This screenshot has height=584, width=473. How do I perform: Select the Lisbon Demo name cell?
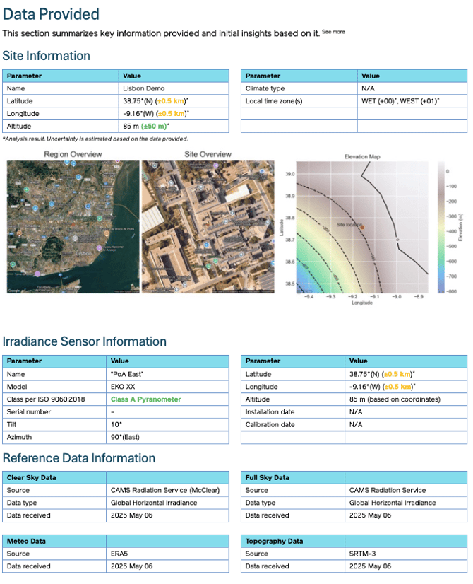pyautogui.click(x=140, y=88)
